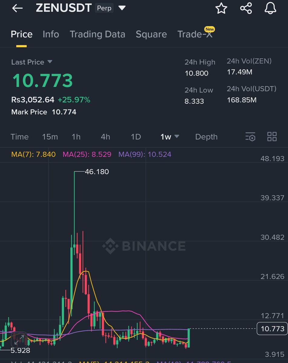Open chart indicator settings icon
This screenshot has height=363, width=288.
click(x=250, y=137)
